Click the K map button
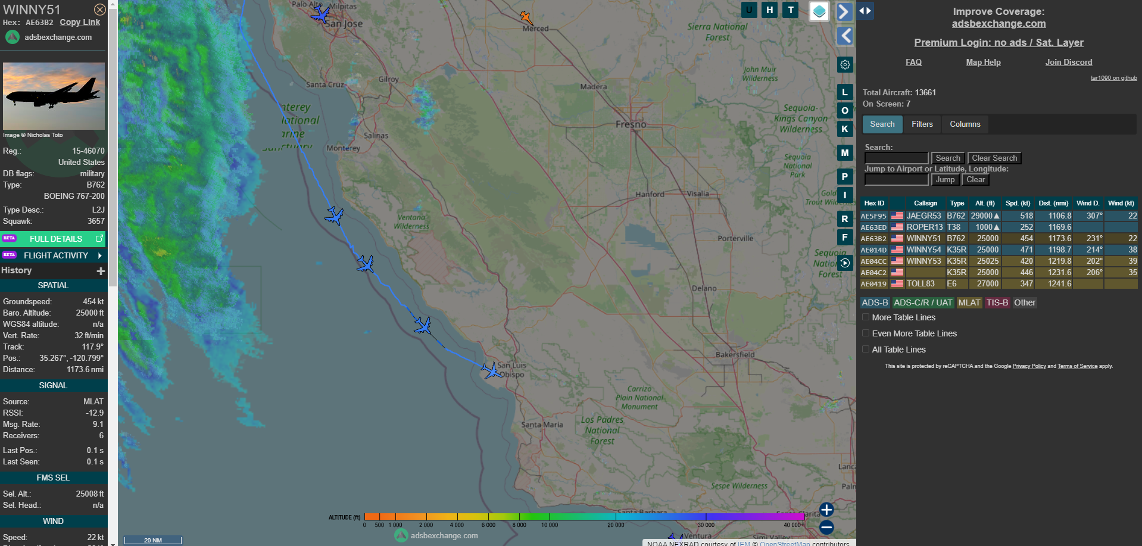Image resolution: width=1142 pixels, height=546 pixels. (845, 129)
